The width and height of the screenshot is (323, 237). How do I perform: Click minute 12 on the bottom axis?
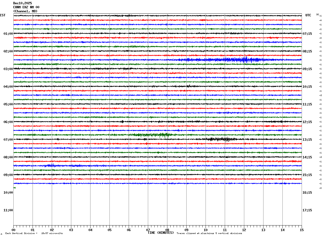pyautogui.click(x=244, y=230)
